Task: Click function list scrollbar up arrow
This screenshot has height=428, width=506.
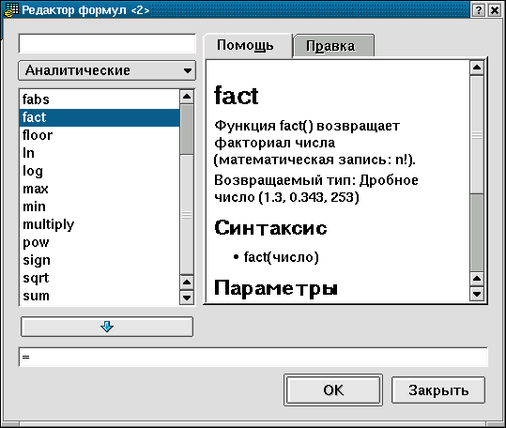Action: click(x=187, y=97)
